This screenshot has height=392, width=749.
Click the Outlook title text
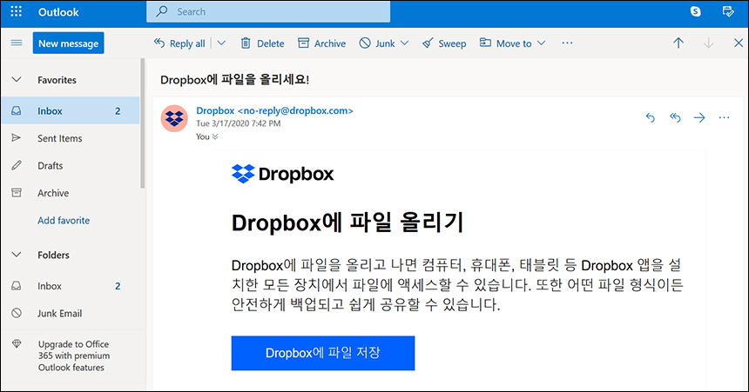click(x=58, y=12)
